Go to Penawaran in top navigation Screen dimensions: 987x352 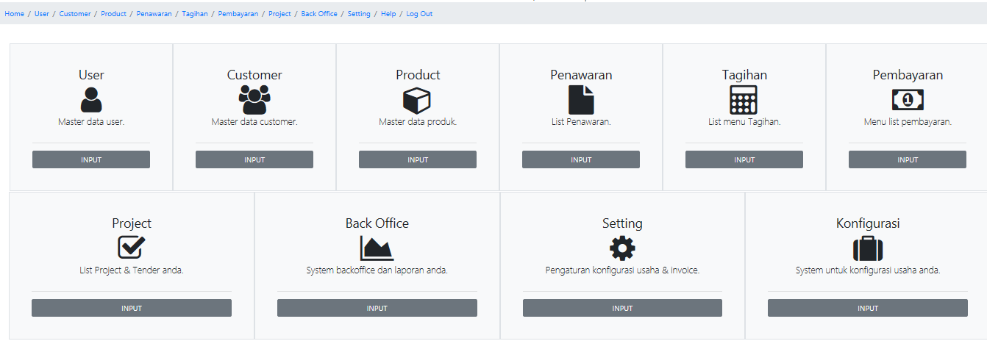pyautogui.click(x=154, y=14)
